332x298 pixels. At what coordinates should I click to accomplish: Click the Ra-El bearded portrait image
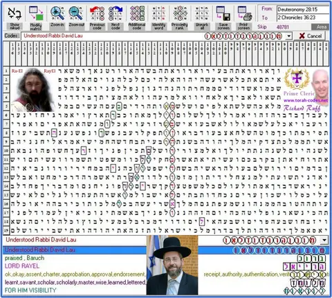34,90
